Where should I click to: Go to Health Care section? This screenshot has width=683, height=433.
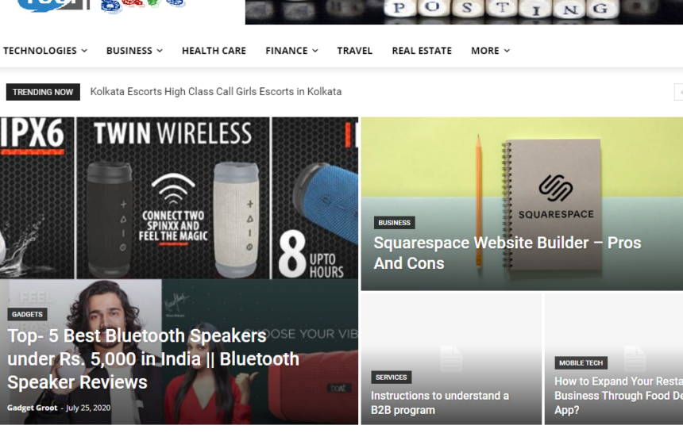214,51
